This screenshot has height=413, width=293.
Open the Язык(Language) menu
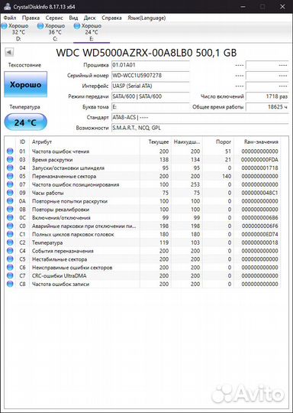point(146,18)
